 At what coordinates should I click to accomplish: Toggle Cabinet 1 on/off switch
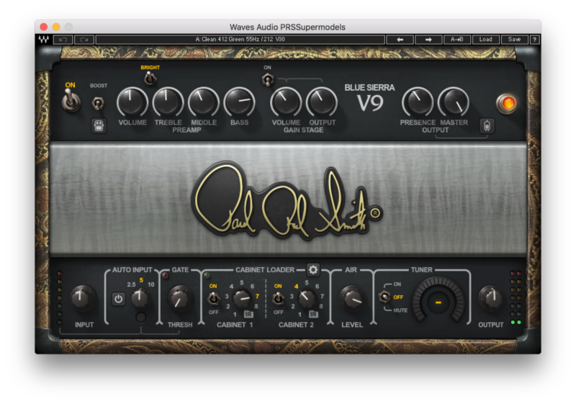pos(213,299)
